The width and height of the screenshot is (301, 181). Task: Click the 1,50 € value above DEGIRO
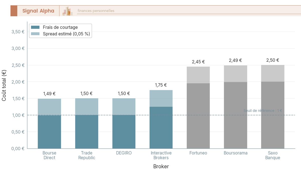pyautogui.click(x=124, y=93)
